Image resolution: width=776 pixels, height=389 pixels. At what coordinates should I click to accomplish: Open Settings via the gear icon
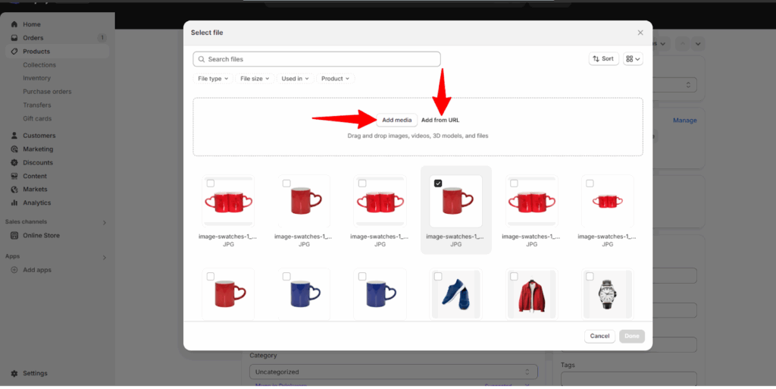14,373
